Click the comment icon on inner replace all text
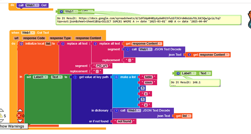Screen dimensions: 251x134 95,44
